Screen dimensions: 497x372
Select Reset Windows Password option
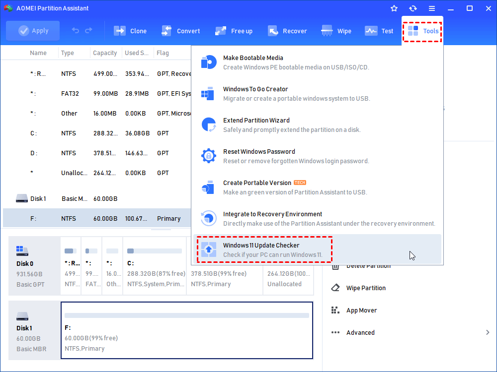click(258, 156)
